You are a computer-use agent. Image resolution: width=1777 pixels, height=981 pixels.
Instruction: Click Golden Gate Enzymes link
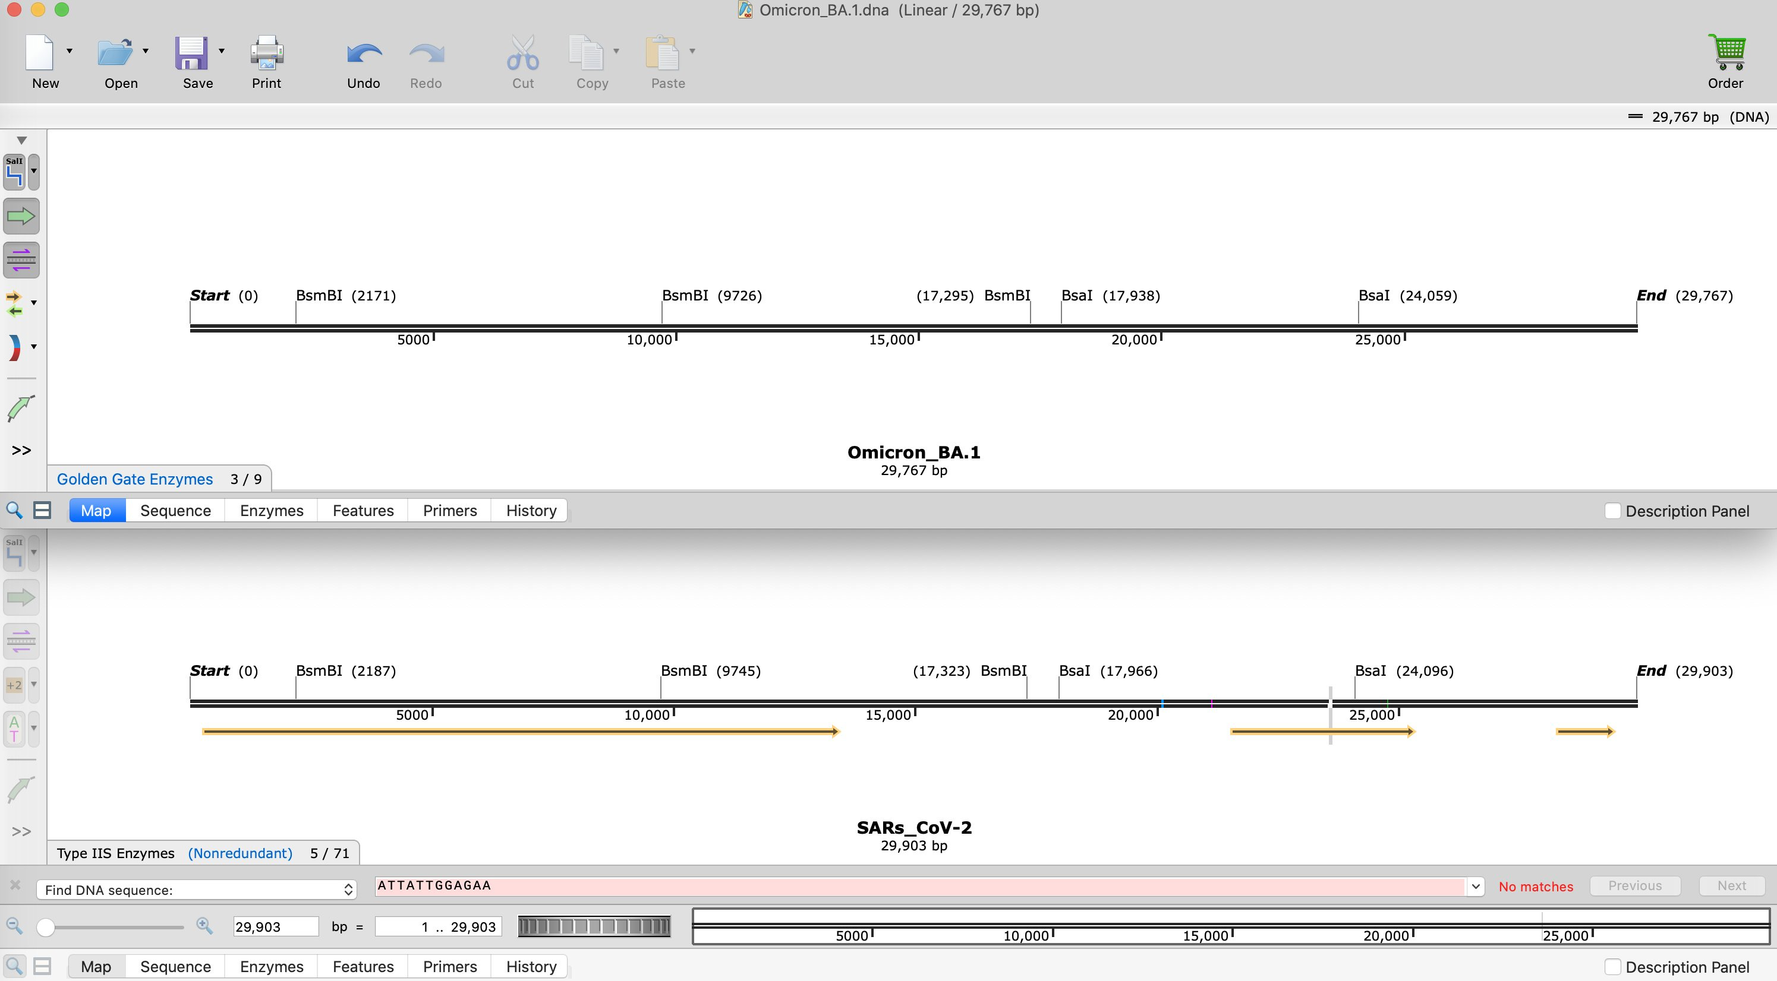click(x=134, y=479)
